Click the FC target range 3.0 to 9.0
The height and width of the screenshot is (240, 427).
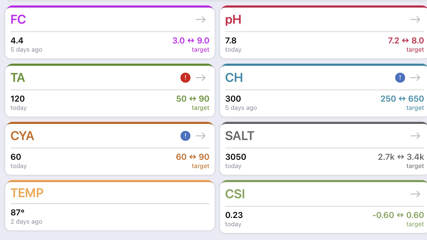(191, 41)
